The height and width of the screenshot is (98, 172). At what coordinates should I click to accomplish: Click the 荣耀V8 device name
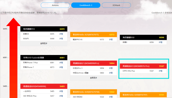pyautogui.click(x=26, y=34)
